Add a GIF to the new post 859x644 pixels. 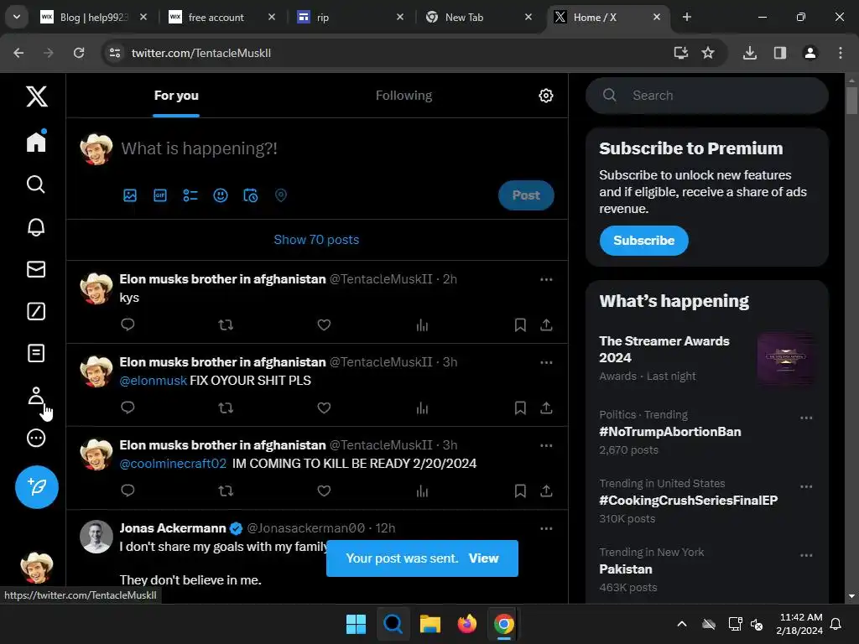coord(160,195)
